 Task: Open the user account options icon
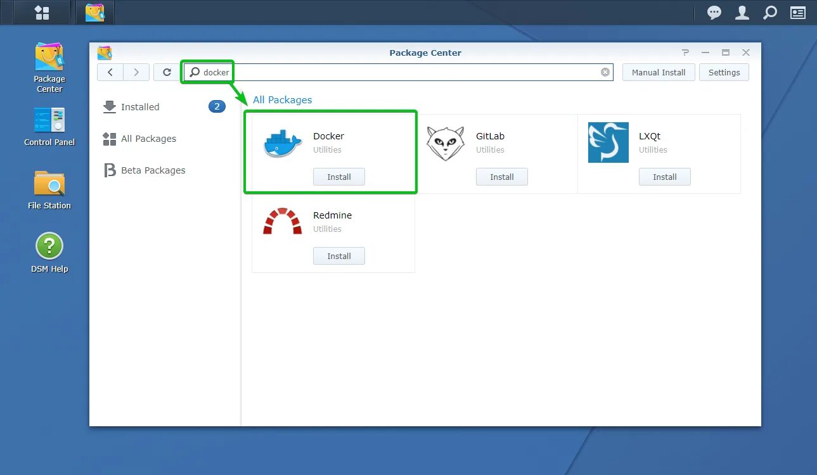point(742,13)
